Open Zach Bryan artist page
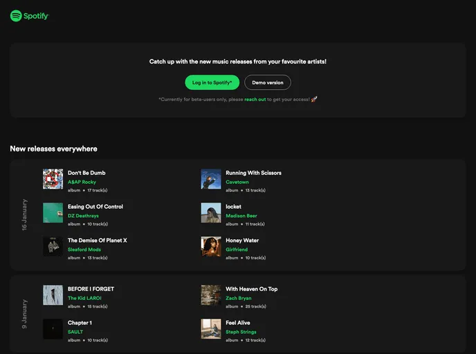 click(x=239, y=298)
